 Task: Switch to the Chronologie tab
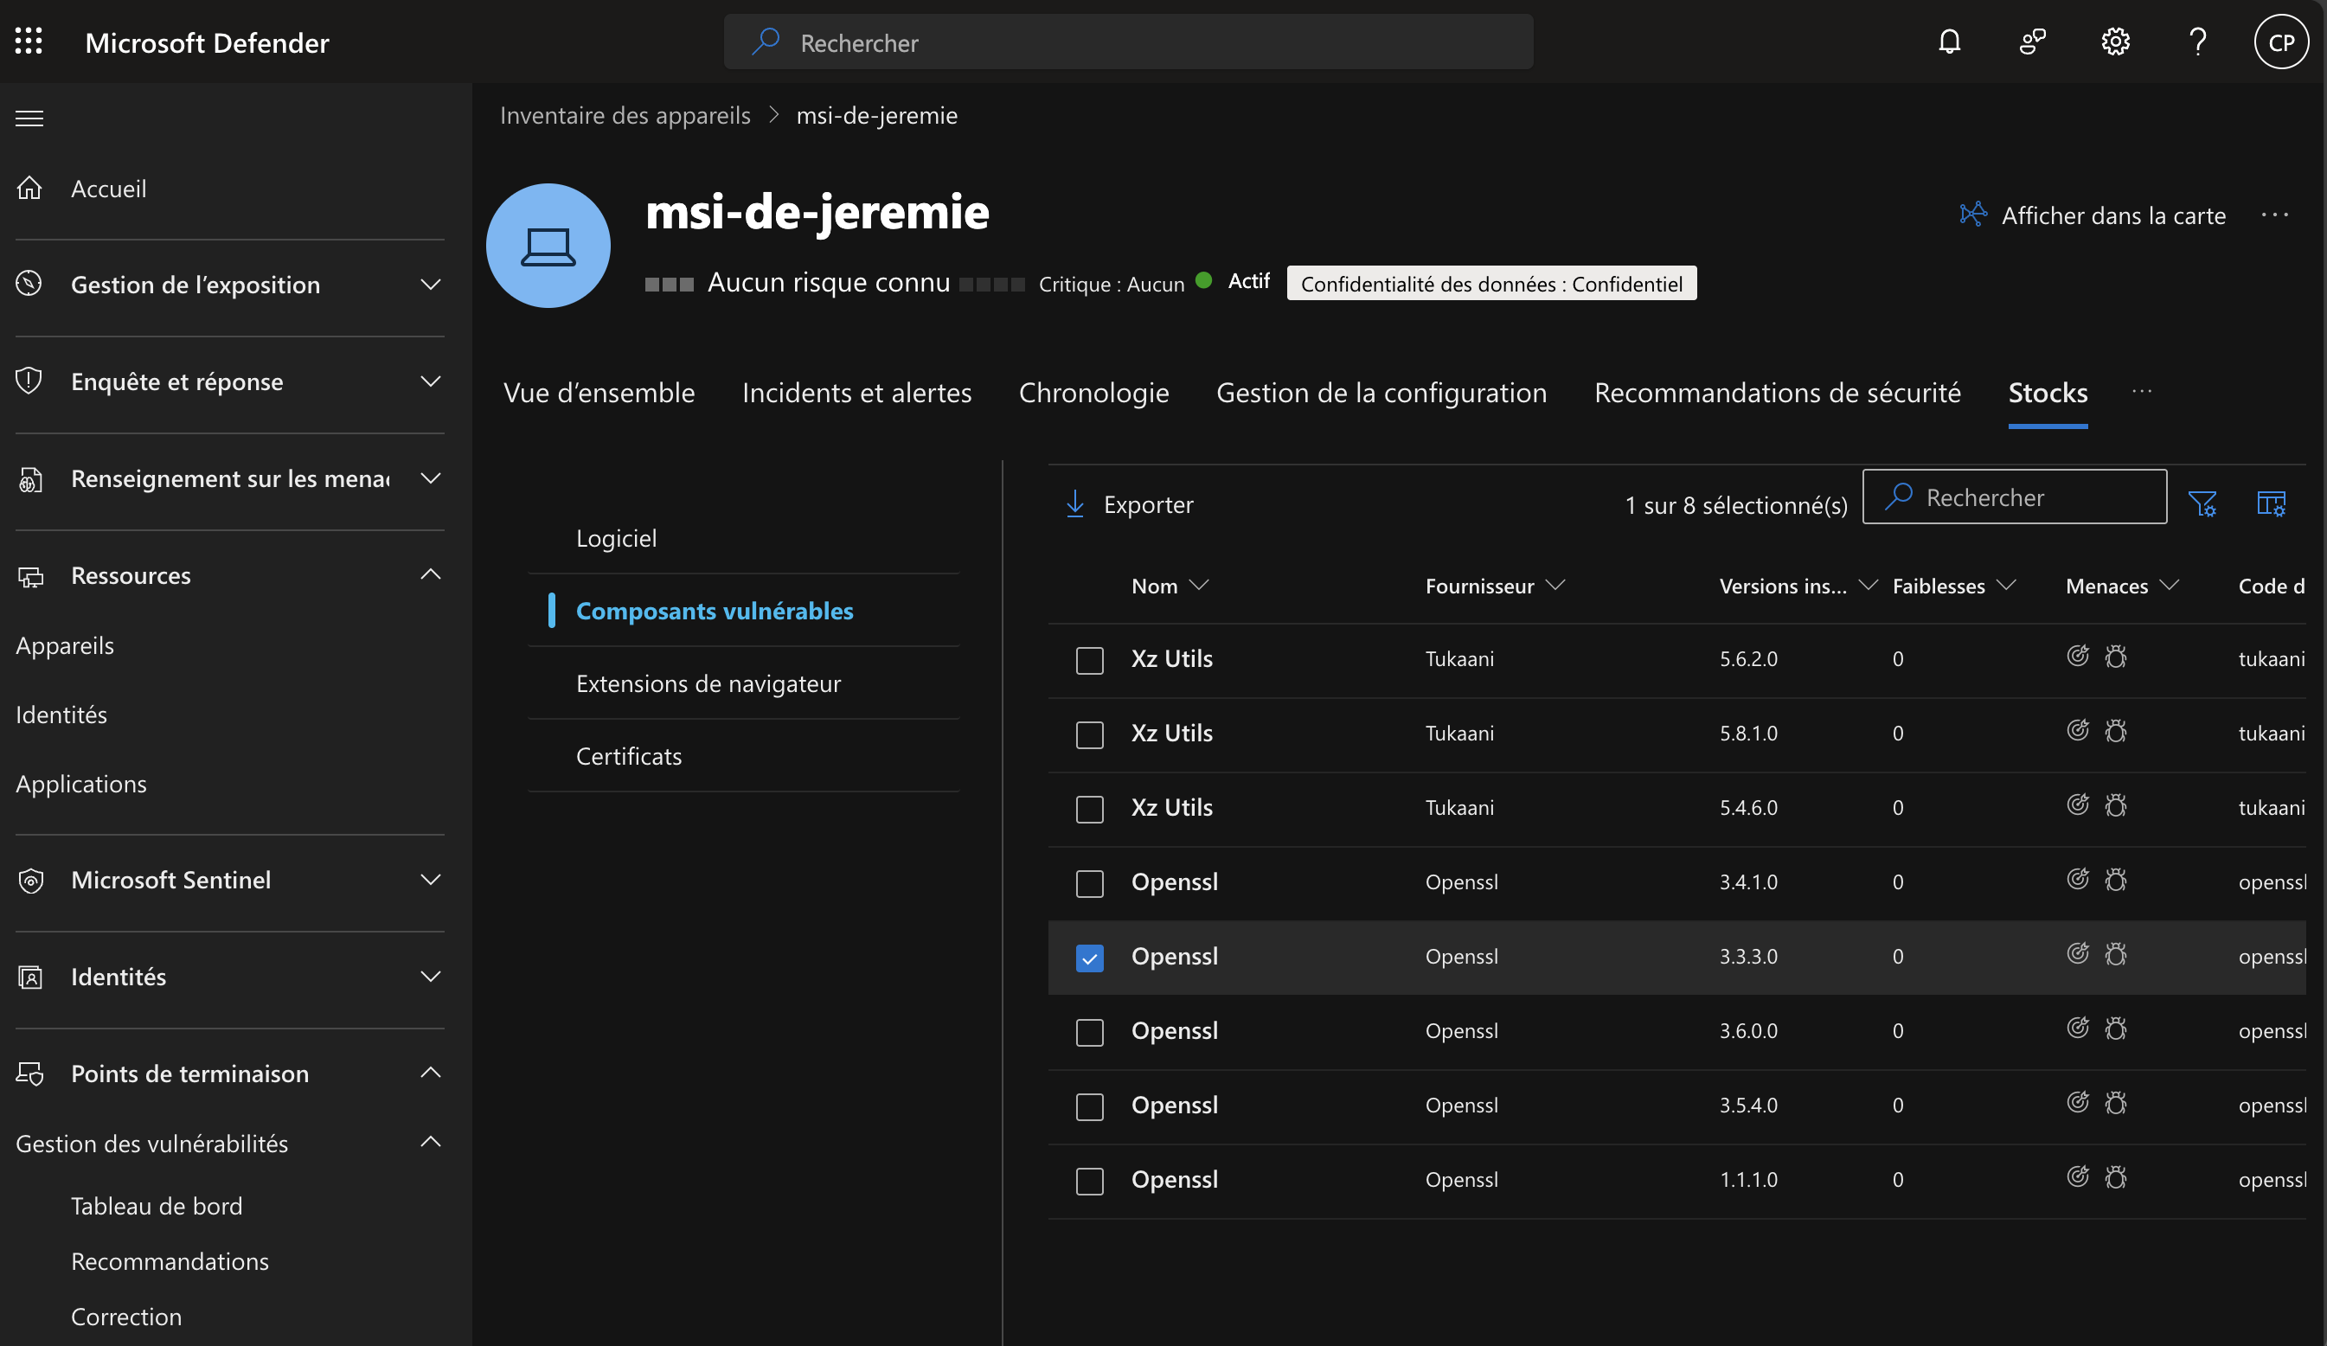[1093, 393]
